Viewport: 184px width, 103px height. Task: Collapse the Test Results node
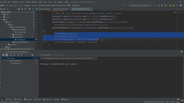coord(3,58)
